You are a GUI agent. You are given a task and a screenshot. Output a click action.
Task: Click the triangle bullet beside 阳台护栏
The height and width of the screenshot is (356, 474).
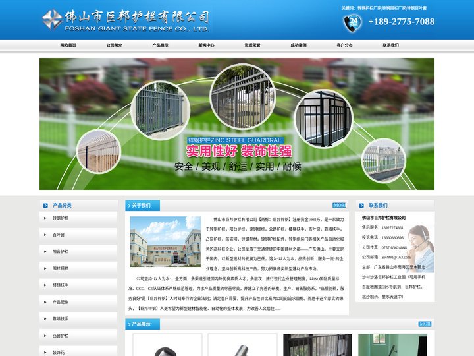(45, 252)
